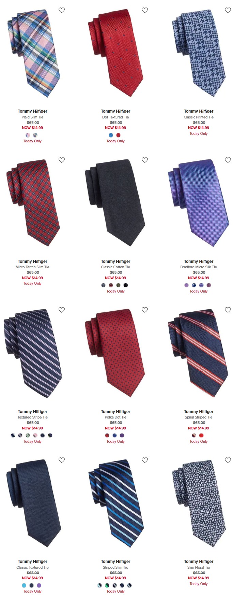Choose light blue swatch for Classic Textured Tie
The height and width of the screenshot is (595, 233).
24,585
